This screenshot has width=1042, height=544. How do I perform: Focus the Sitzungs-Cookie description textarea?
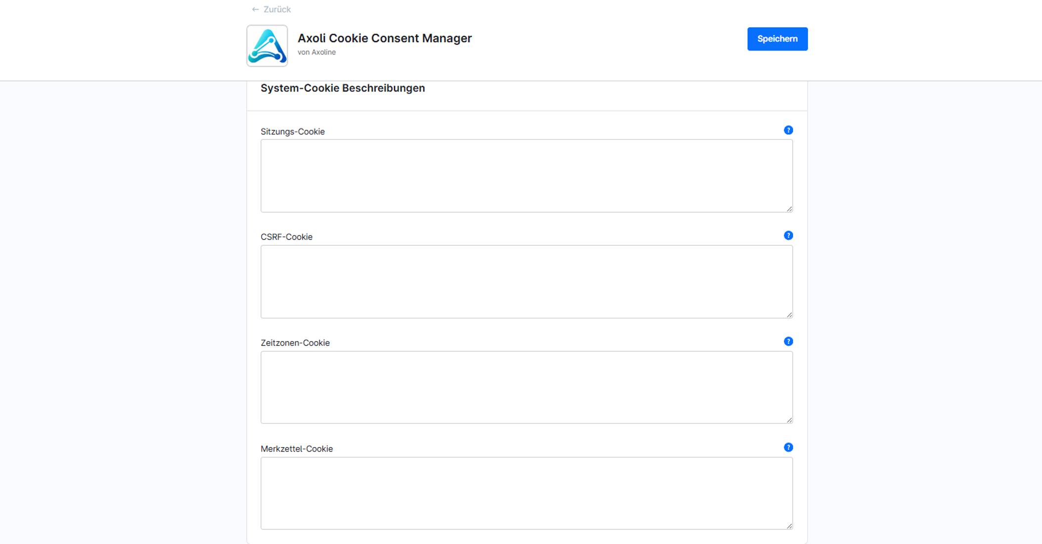[527, 176]
